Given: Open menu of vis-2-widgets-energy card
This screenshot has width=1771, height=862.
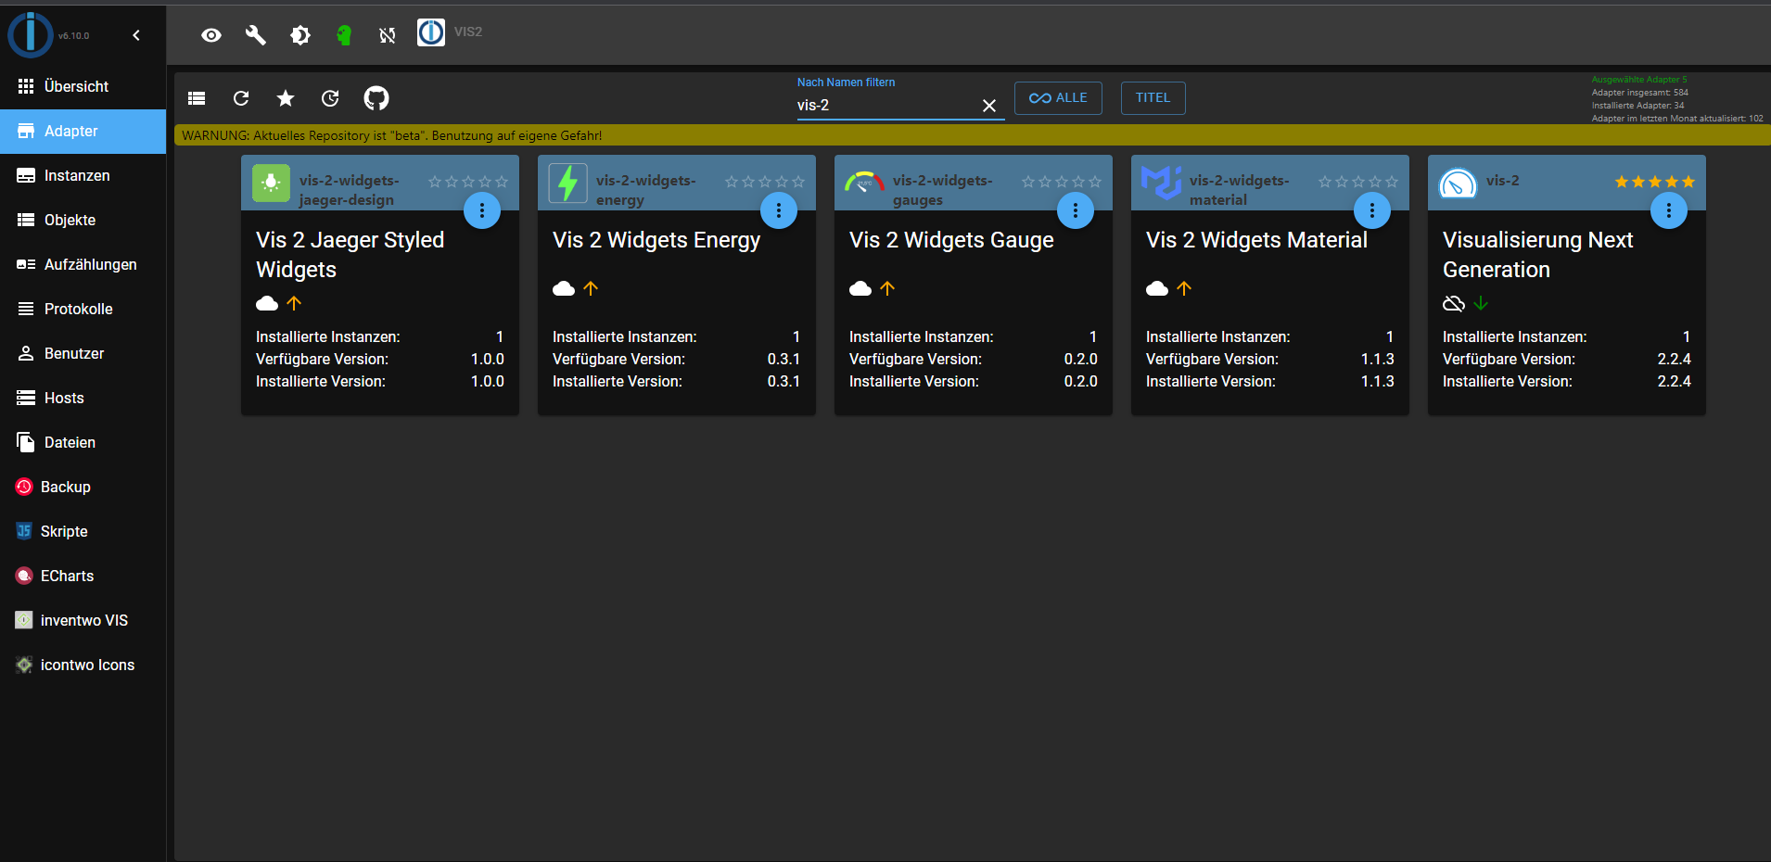Looking at the screenshot, I should tap(779, 210).
